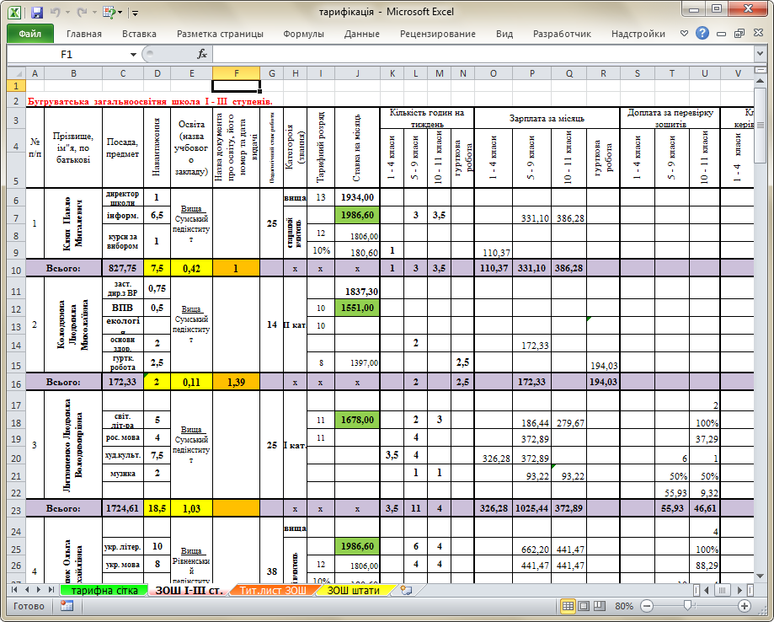Switch to the ЗОШ штати sheet tab
The width and height of the screenshot is (774, 622).
point(354,590)
